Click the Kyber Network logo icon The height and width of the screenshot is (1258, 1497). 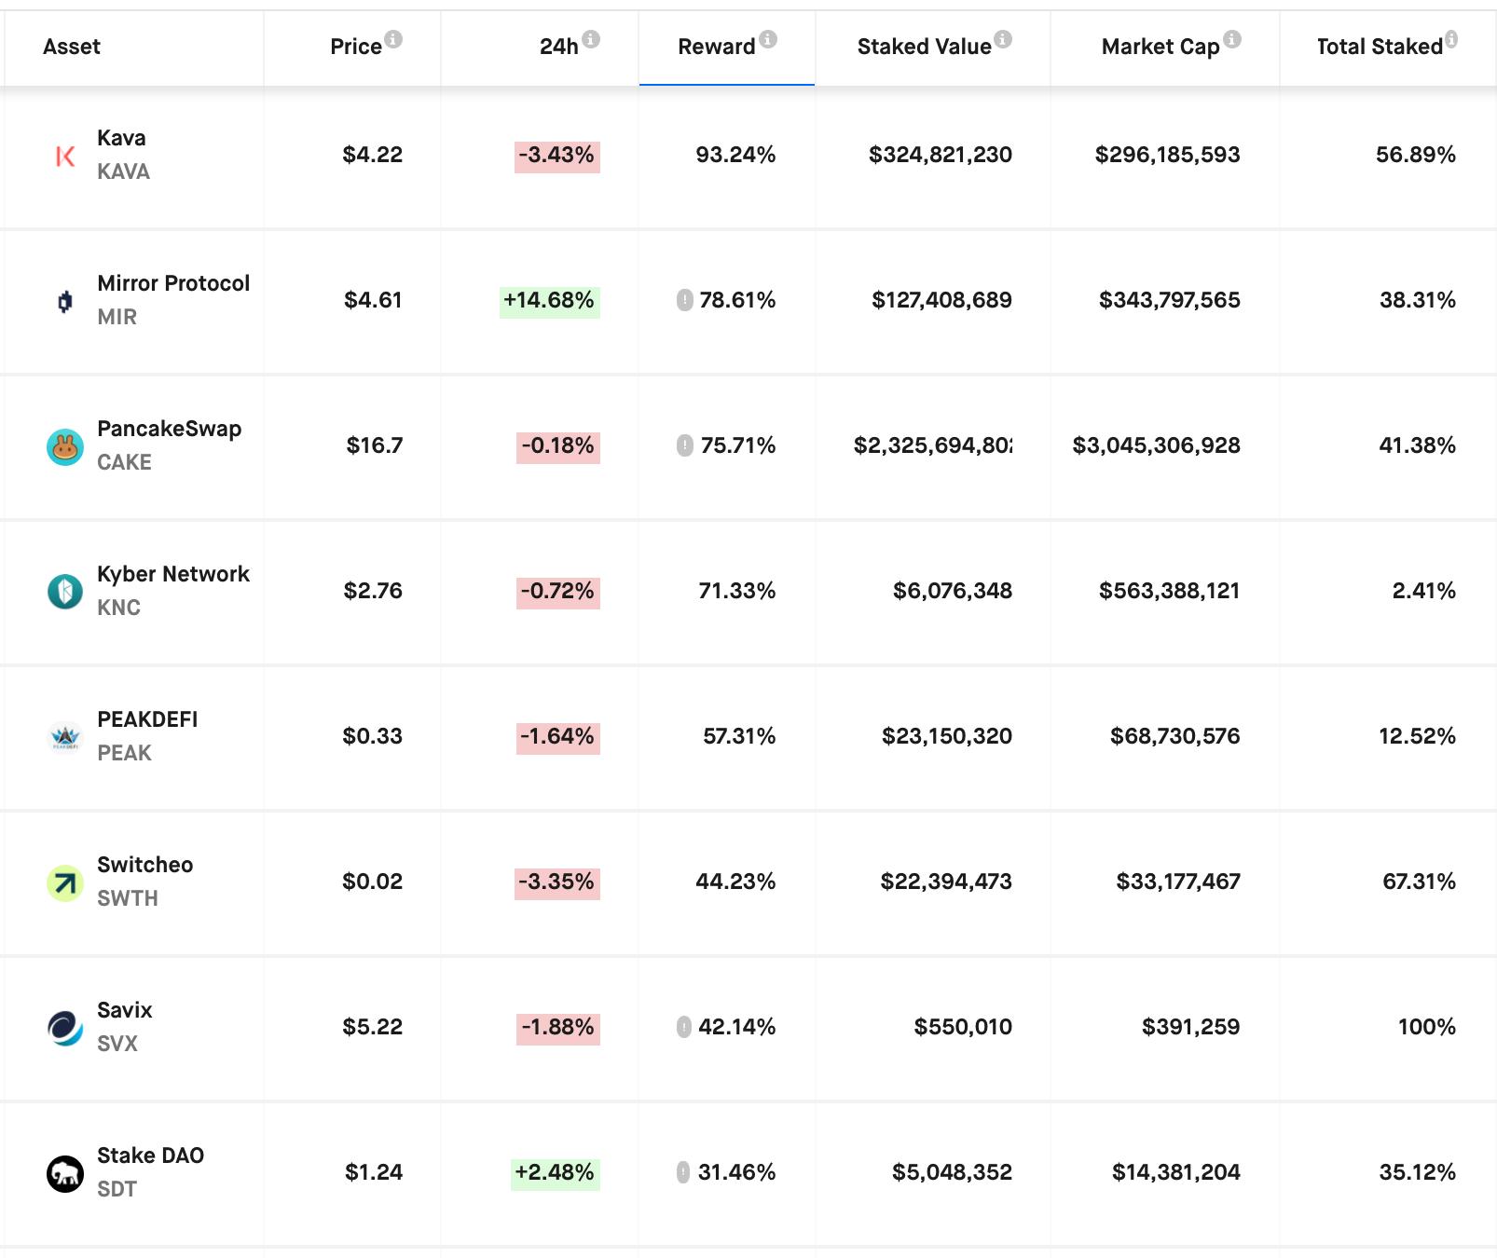[x=65, y=591]
